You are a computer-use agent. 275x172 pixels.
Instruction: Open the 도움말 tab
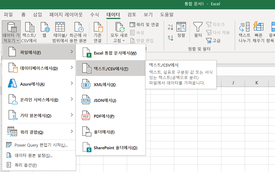pos(167,14)
